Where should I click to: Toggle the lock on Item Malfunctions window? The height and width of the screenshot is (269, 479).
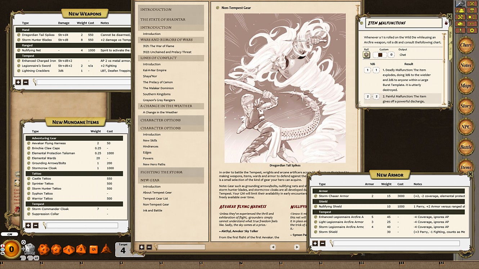click(445, 22)
